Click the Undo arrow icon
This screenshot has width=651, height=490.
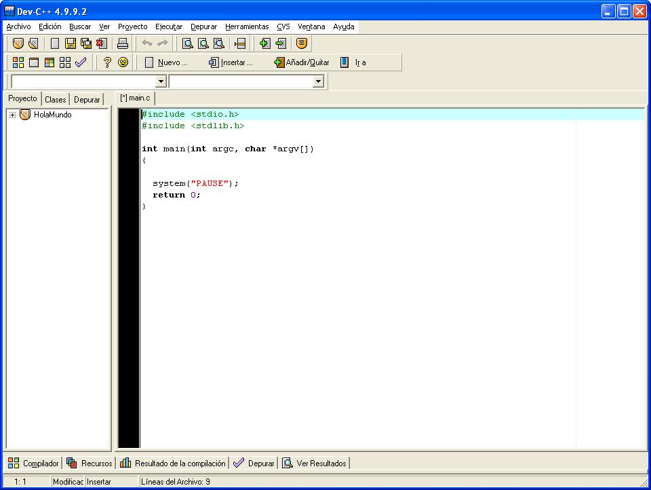point(147,43)
